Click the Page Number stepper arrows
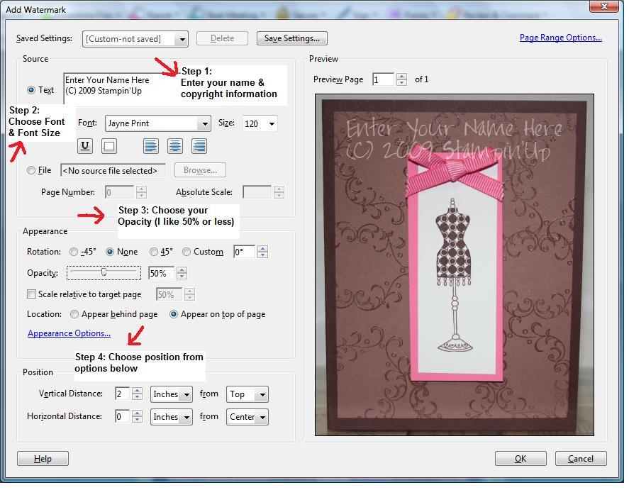The height and width of the screenshot is (490, 629). pos(141,192)
